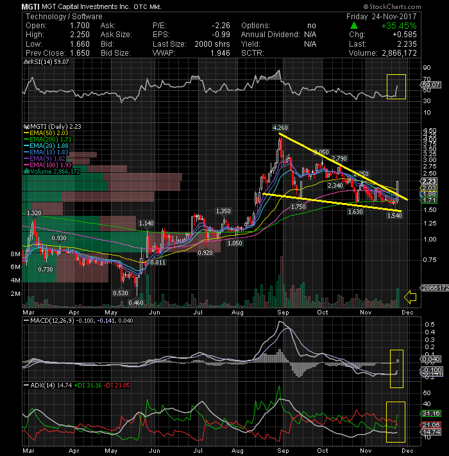
Task: Click the '+DI 31.16' legend value
Action: 88,386
